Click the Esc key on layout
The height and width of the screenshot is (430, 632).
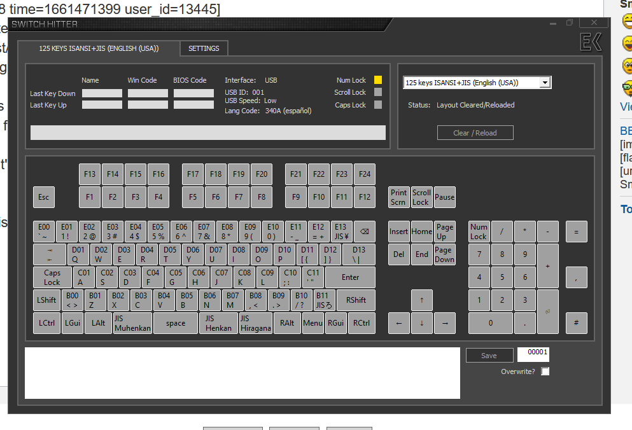(43, 197)
